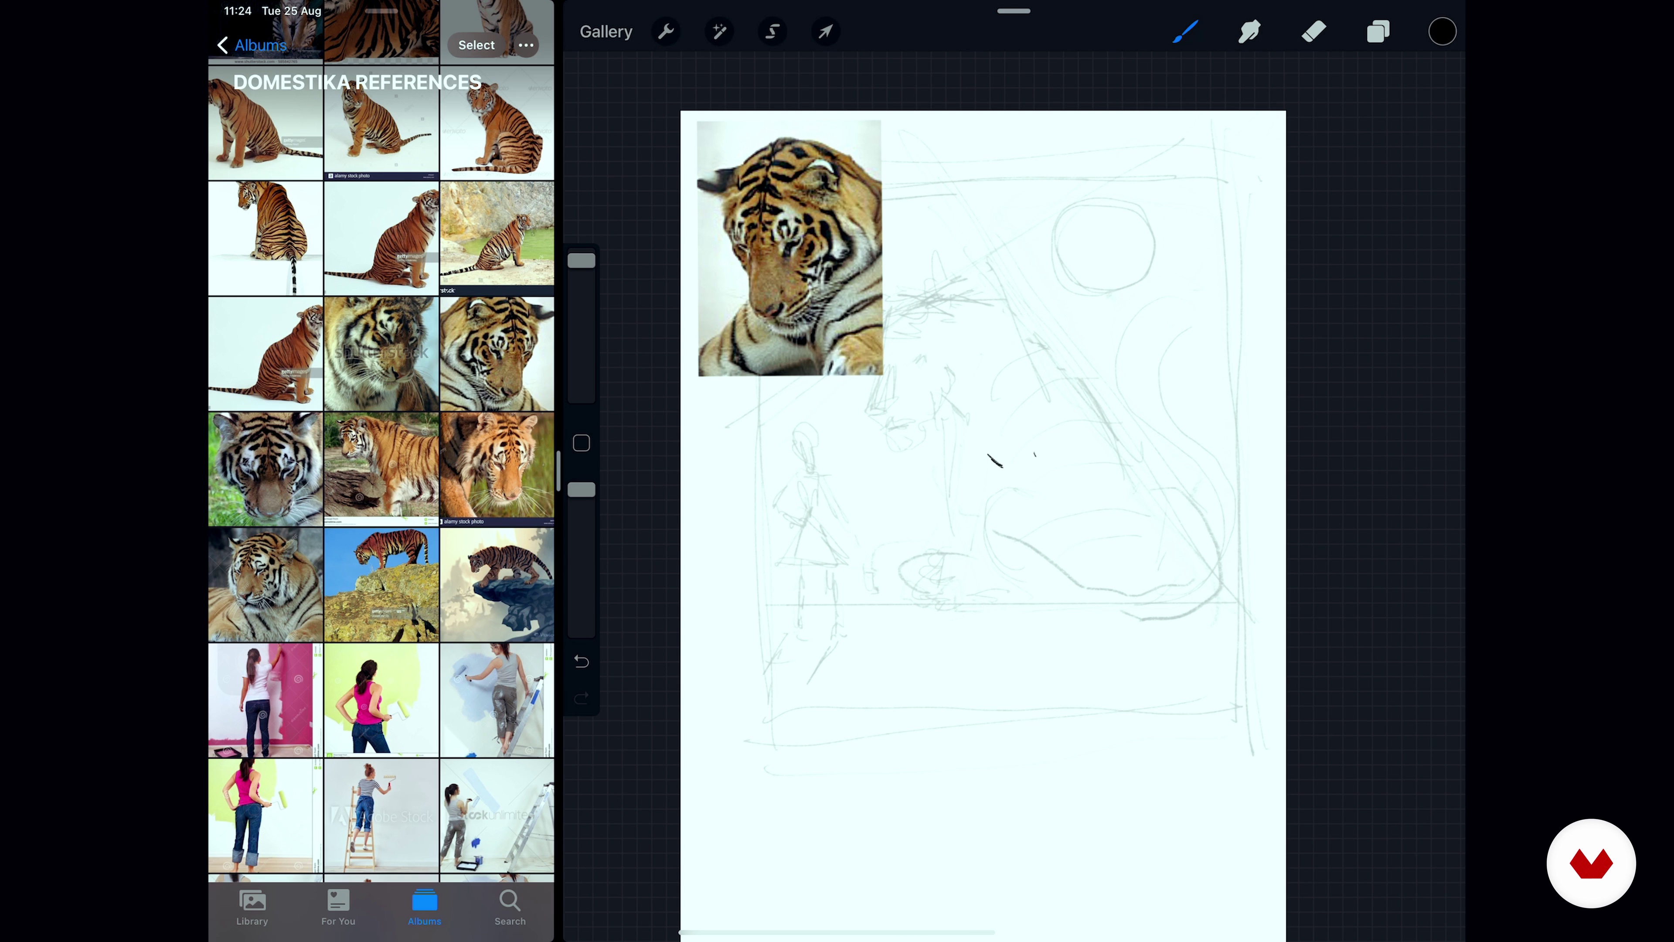Click the brush size slider handle
1674x942 pixels.
pyautogui.click(x=581, y=261)
